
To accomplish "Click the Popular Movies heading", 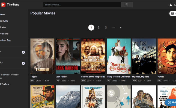I will (x=43, y=13).
